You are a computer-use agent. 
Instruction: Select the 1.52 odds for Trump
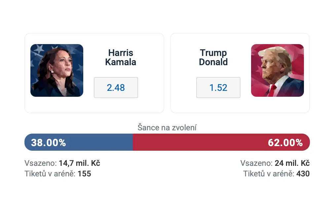(x=218, y=88)
